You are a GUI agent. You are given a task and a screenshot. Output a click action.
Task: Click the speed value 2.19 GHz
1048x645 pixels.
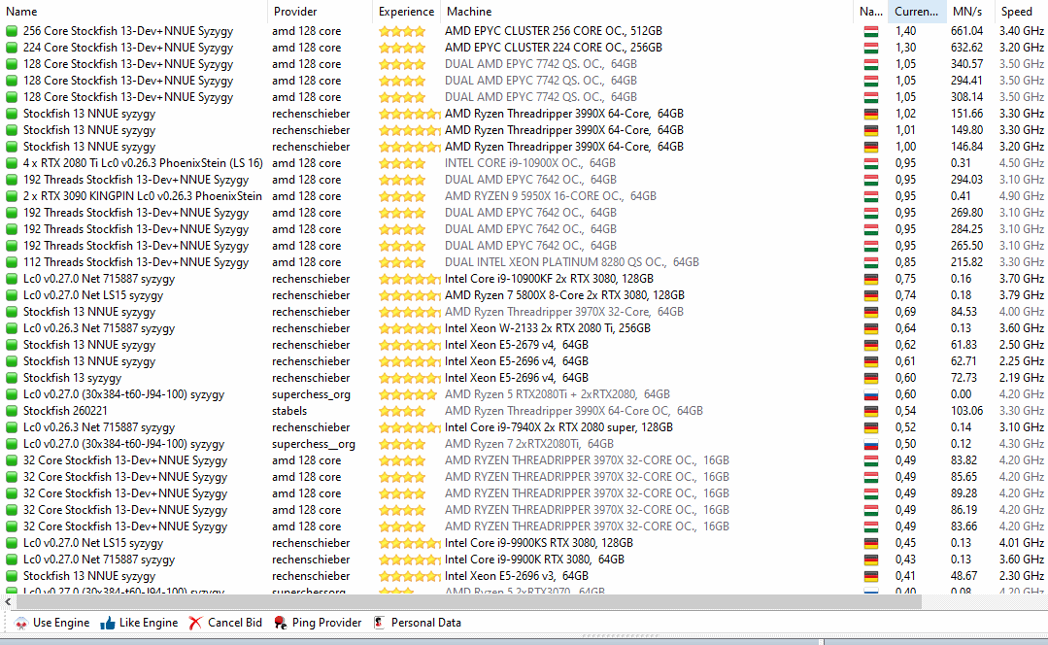(1022, 378)
